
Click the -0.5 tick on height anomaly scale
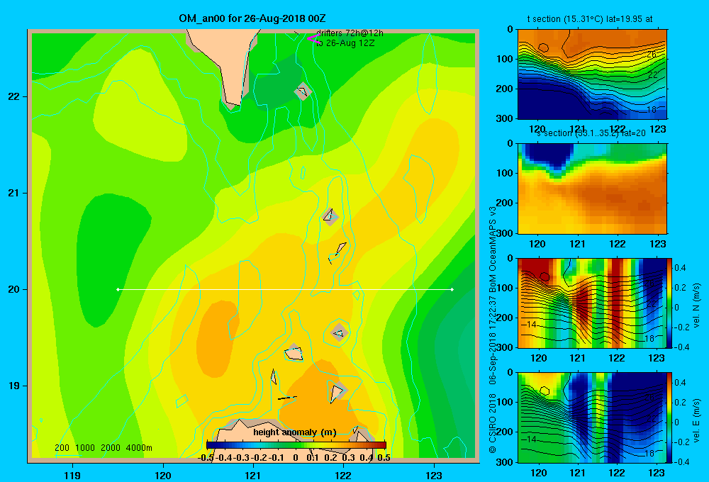click(206, 458)
